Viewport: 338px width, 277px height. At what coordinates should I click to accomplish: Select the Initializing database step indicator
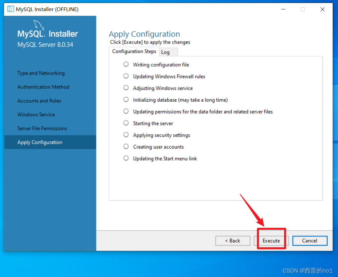click(126, 99)
